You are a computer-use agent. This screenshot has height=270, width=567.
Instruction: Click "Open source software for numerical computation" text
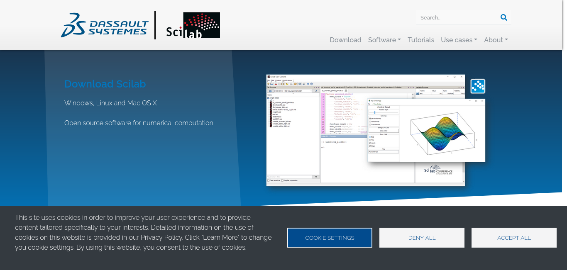click(139, 123)
